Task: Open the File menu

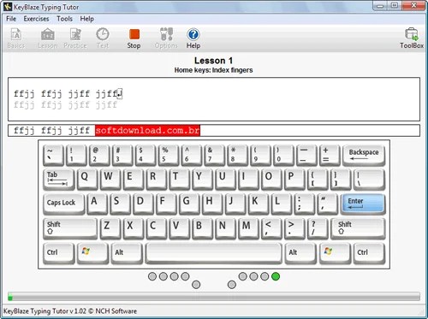Action: pyautogui.click(x=11, y=19)
